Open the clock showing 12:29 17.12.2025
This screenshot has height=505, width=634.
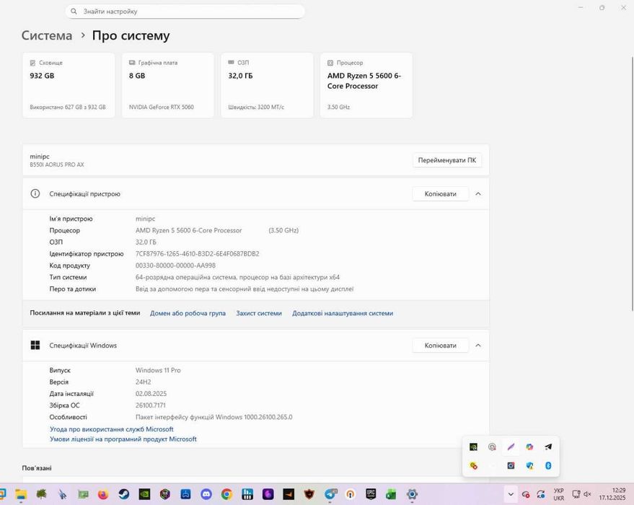pyautogui.click(x=612, y=494)
